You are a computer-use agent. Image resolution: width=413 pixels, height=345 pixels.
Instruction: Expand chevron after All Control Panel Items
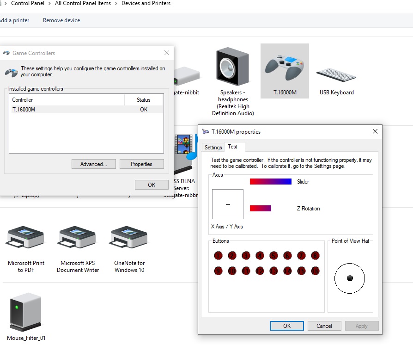(116, 3)
